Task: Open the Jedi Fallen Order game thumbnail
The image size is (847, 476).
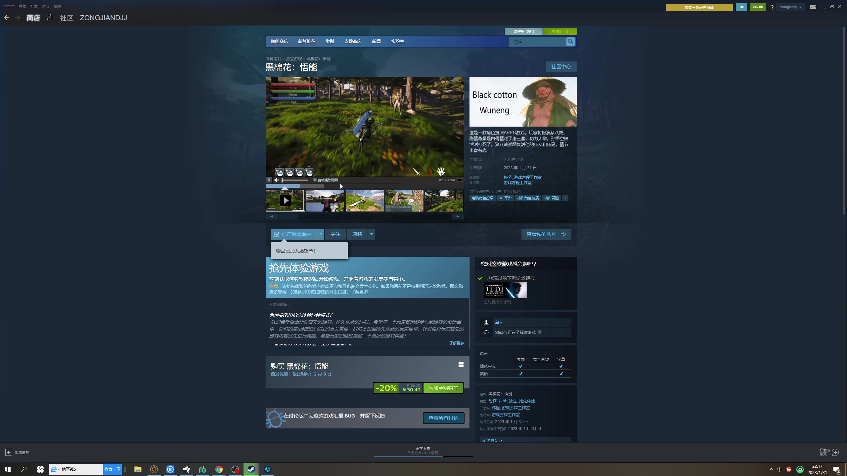Action: (506, 290)
